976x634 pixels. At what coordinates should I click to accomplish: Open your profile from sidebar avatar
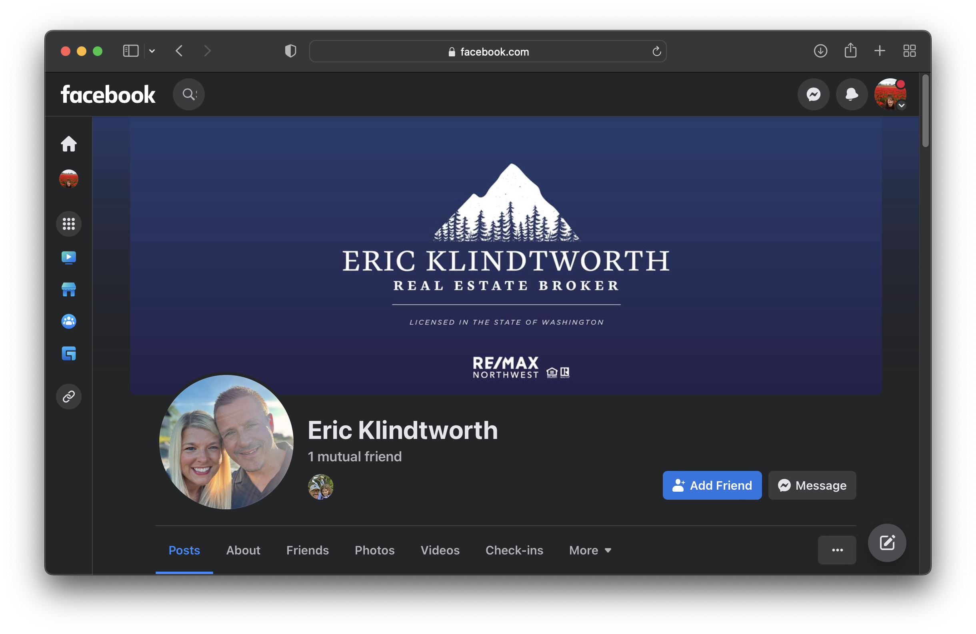pyautogui.click(x=69, y=179)
